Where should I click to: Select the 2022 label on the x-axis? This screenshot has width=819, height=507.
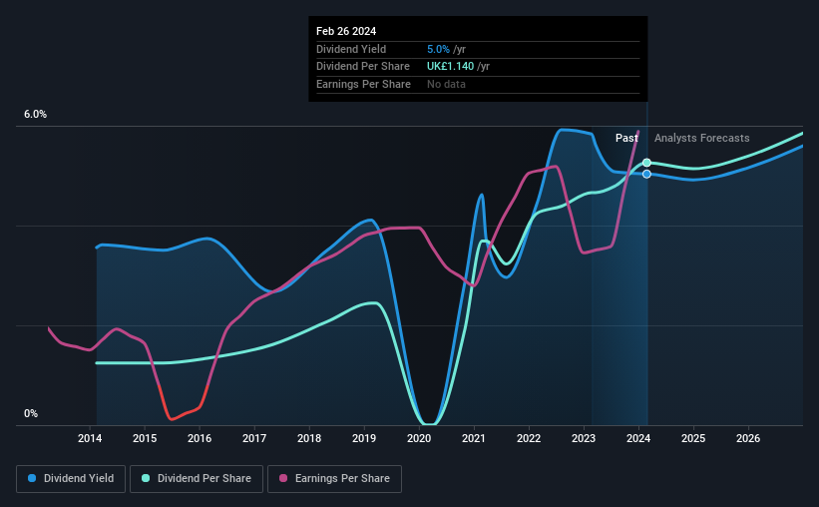529,438
